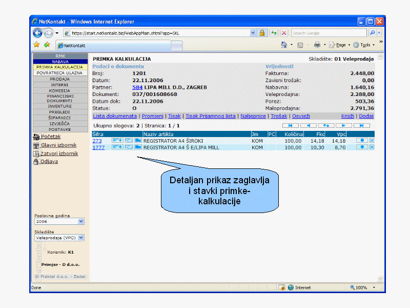Jump to last page of records
Image resolution: width=410 pixels, height=308 pixels.
click(362, 125)
